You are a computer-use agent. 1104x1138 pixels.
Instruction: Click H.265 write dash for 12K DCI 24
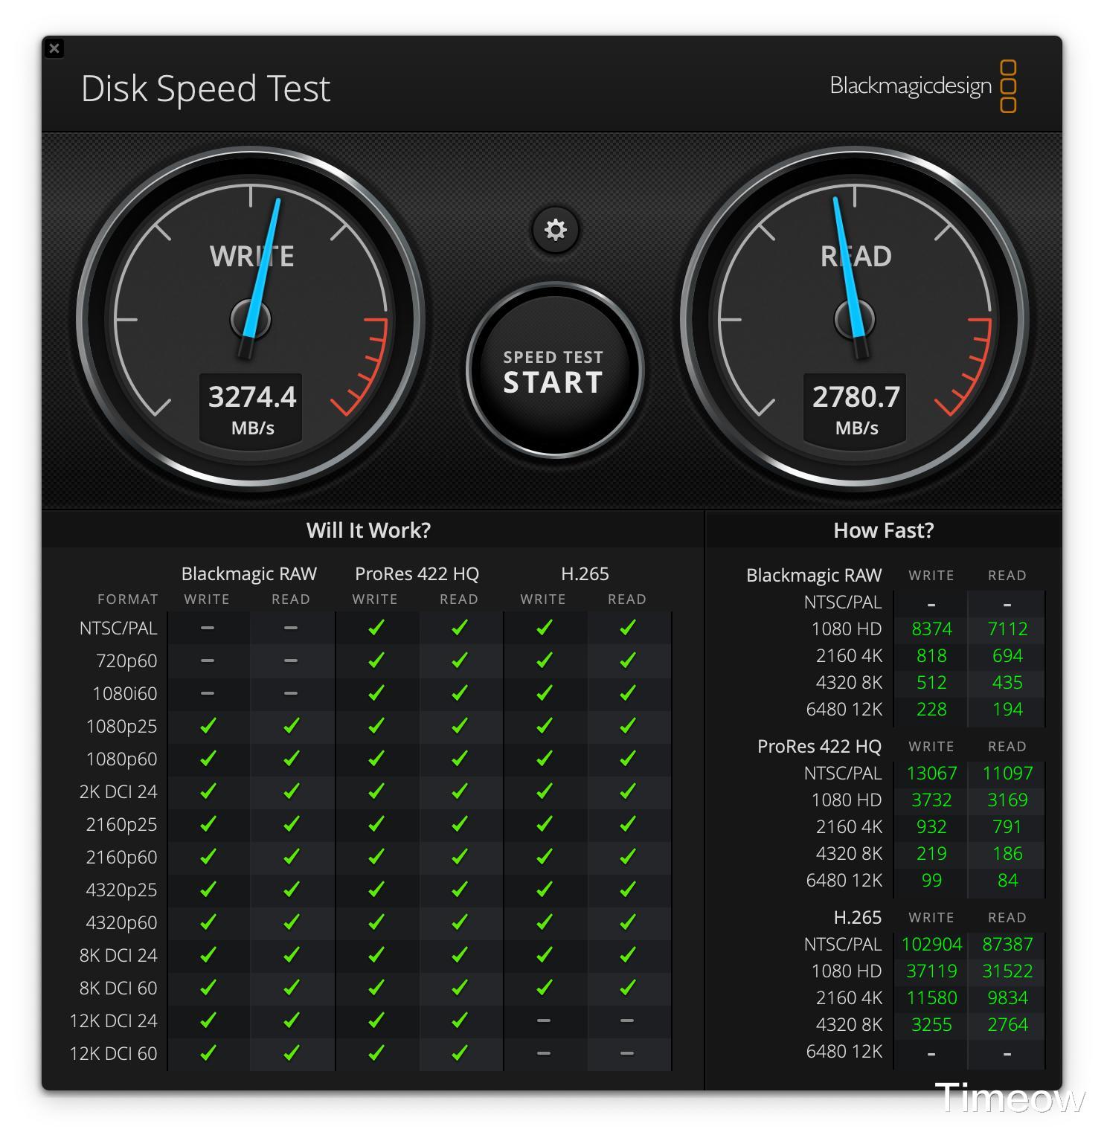coord(544,1020)
